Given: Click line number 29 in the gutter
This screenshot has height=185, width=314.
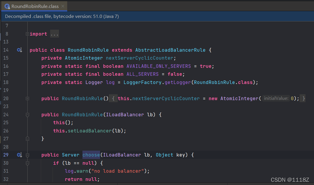Looking at the screenshot, I should 6,155.
